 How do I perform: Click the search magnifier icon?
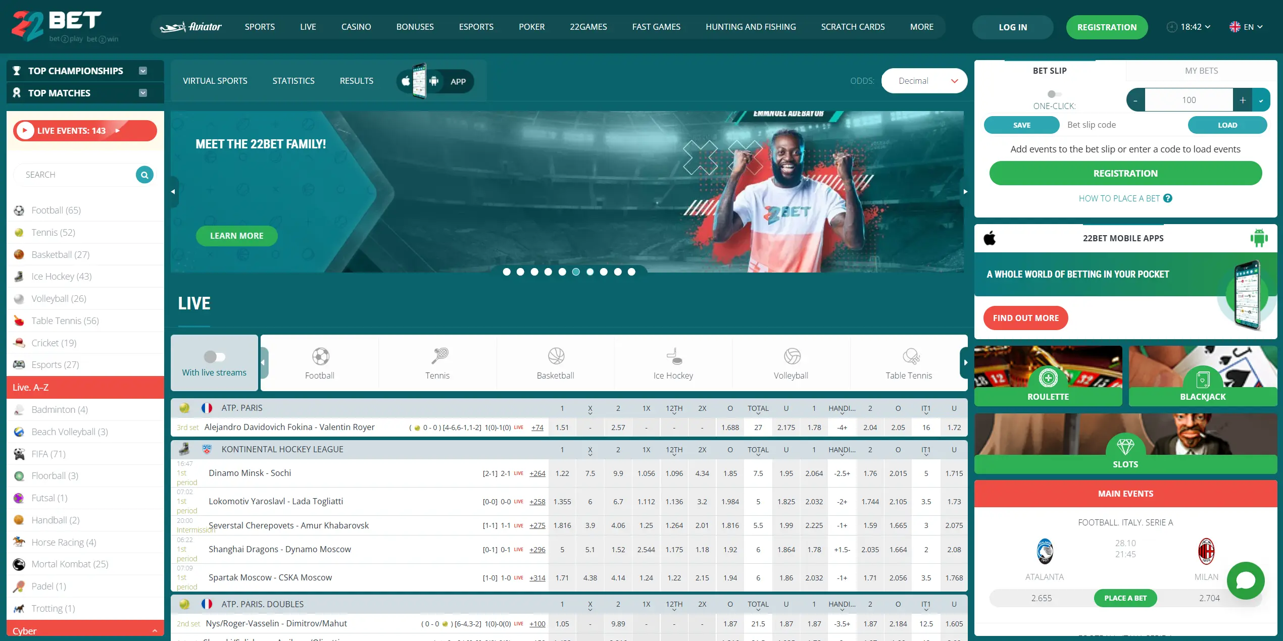pos(144,174)
